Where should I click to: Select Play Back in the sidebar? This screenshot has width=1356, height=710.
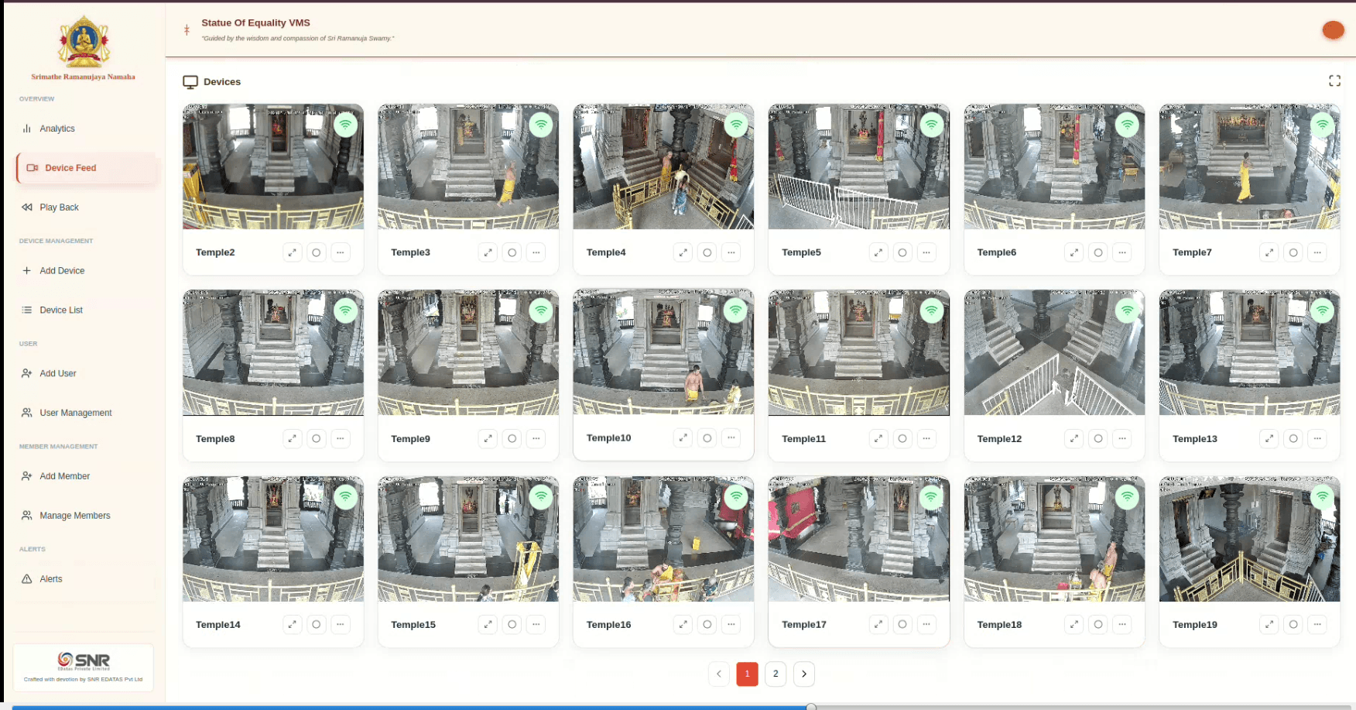[59, 208]
